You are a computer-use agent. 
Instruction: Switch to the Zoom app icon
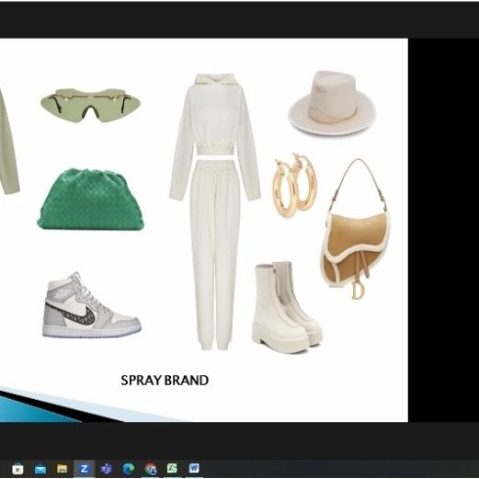[84, 469]
